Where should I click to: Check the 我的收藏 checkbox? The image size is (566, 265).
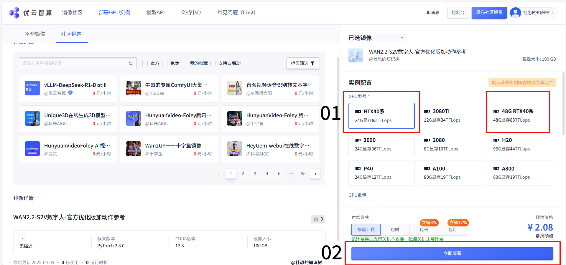coord(185,63)
